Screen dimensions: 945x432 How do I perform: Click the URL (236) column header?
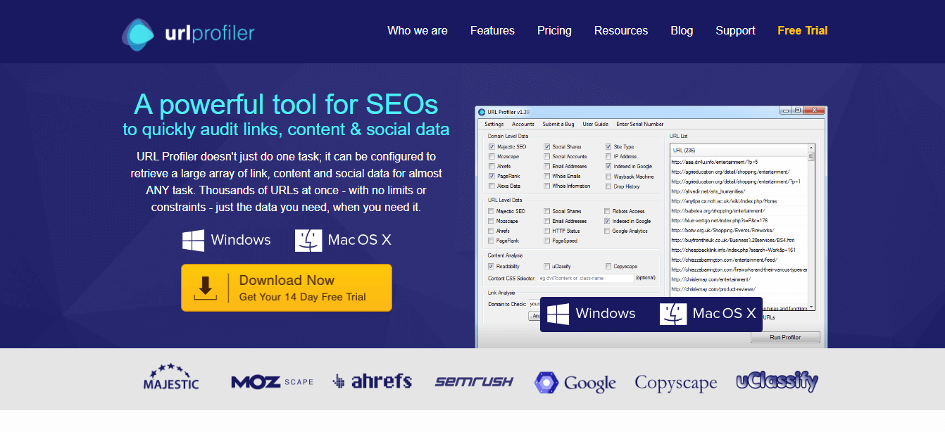[x=738, y=151]
